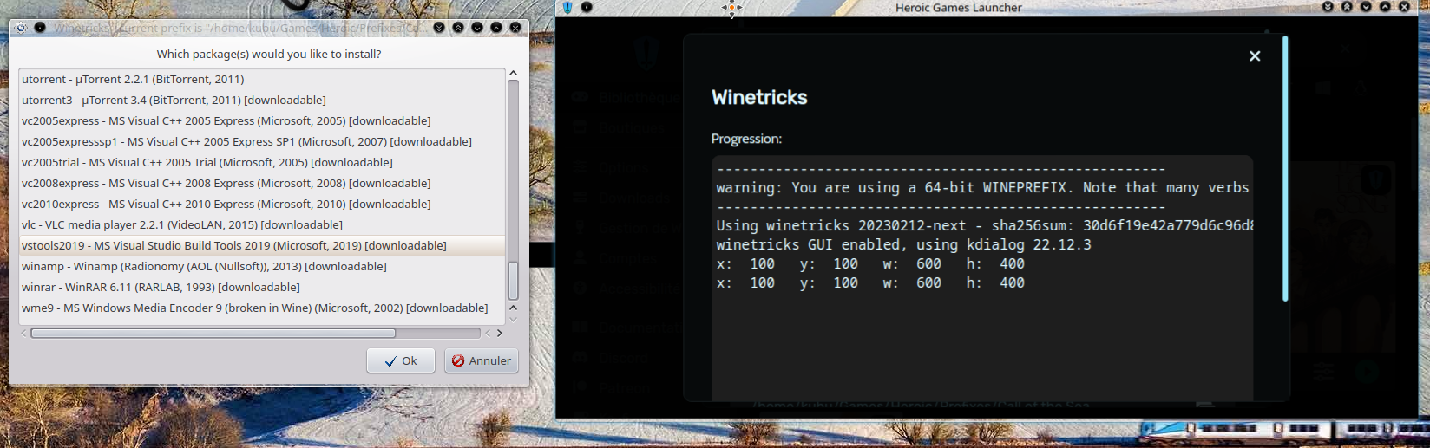Click package list horizontal scrollbar handle
This screenshot has height=448, width=1430.
[213, 333]
